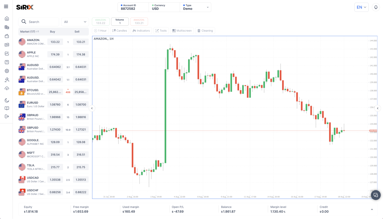
Task: Click the logout icon in sidebar
Action: pos(7,116)
